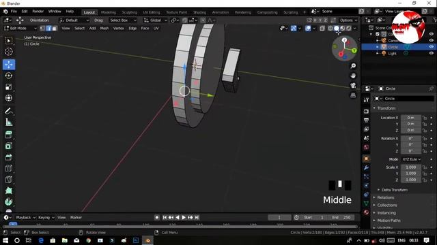Open the Modifiers wrench properties tab
This screenshot has width=437, height=245.
[x=366, y=167]
